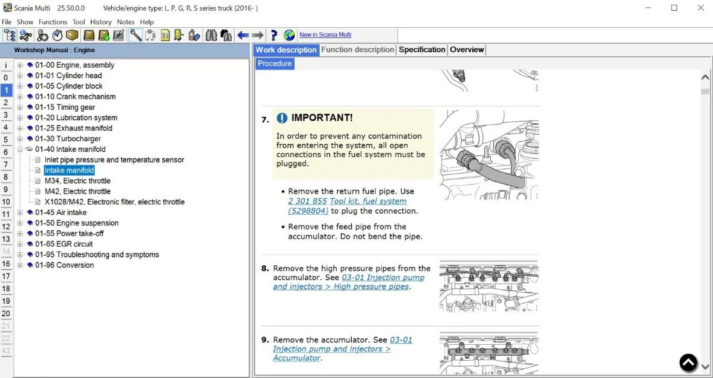
Task: Open Help using the blue question mark icon
Action: [x=275, y=35]
